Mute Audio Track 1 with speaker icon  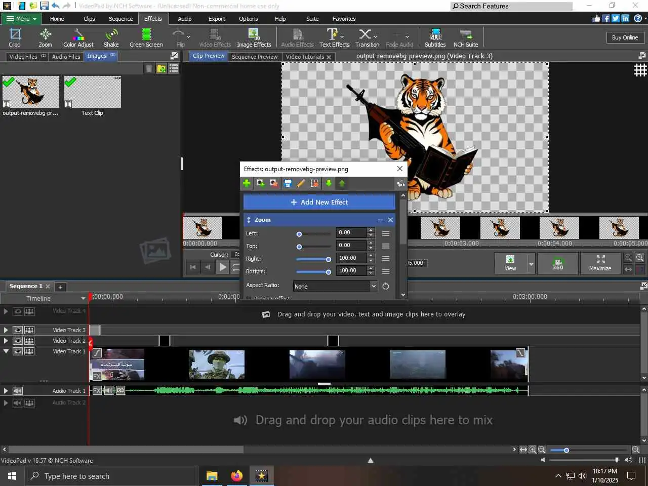(18, 391)
